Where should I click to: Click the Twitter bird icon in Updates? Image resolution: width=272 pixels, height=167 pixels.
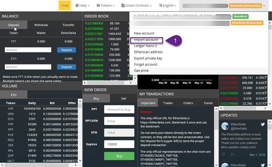263,124
